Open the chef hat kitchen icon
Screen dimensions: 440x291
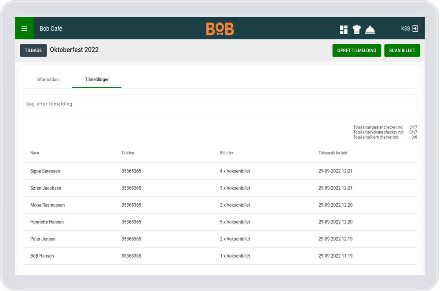[357, 29]
